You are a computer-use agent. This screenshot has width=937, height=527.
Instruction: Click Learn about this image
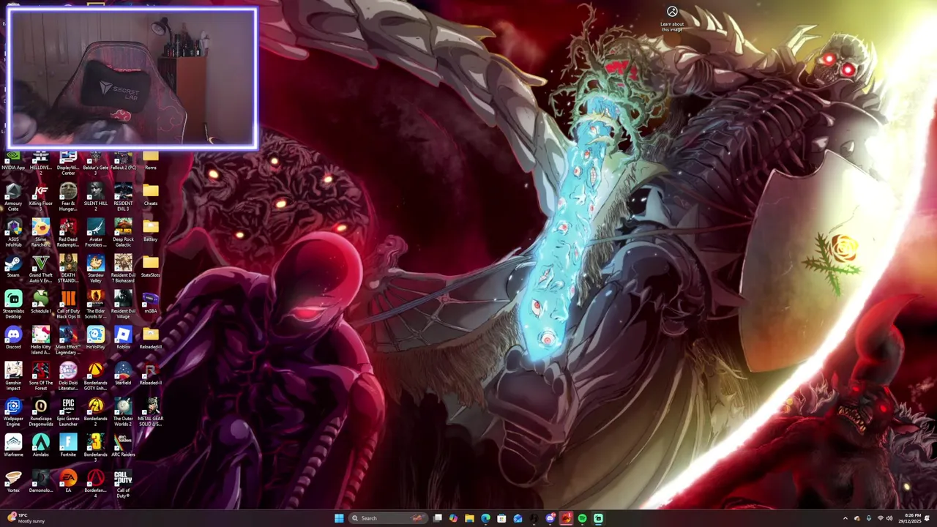(672, 20)
